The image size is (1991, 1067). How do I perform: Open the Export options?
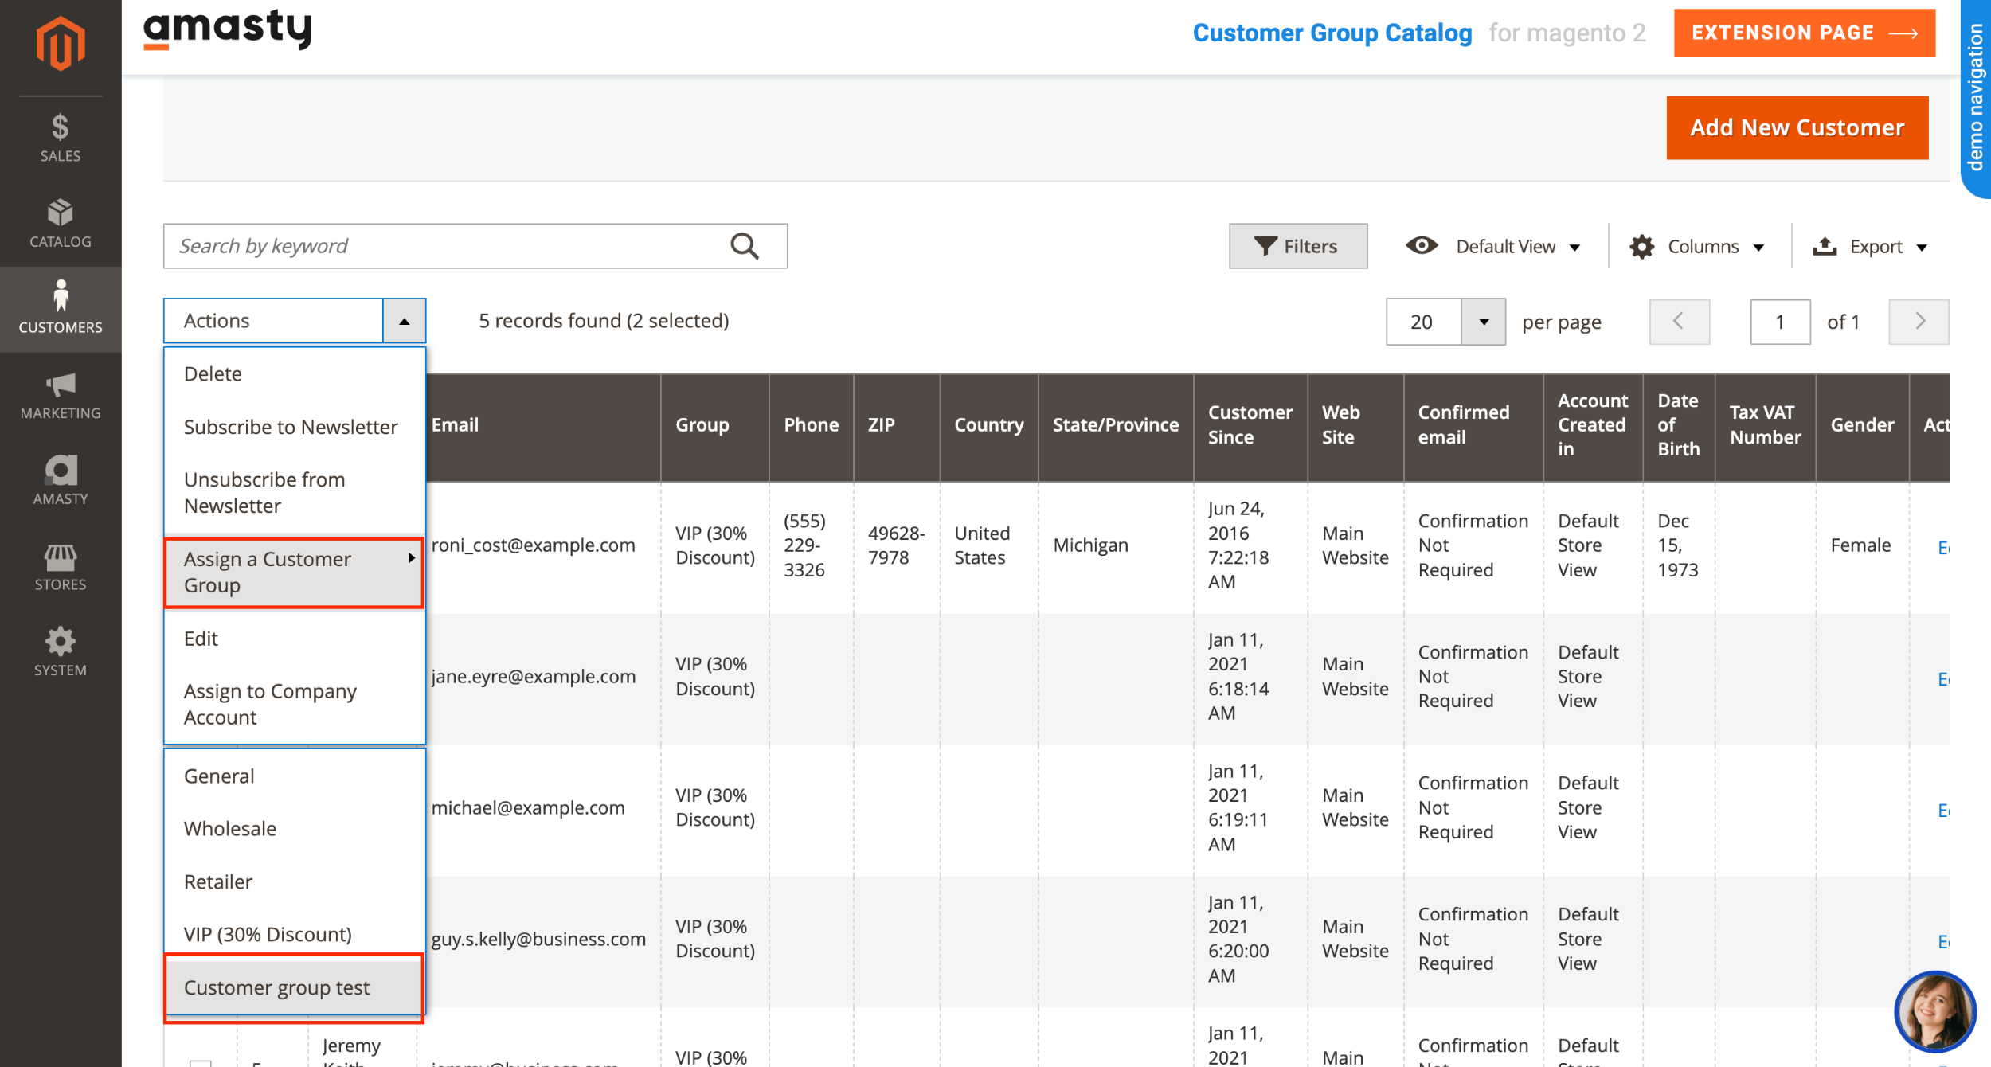tap(1870, 246)
